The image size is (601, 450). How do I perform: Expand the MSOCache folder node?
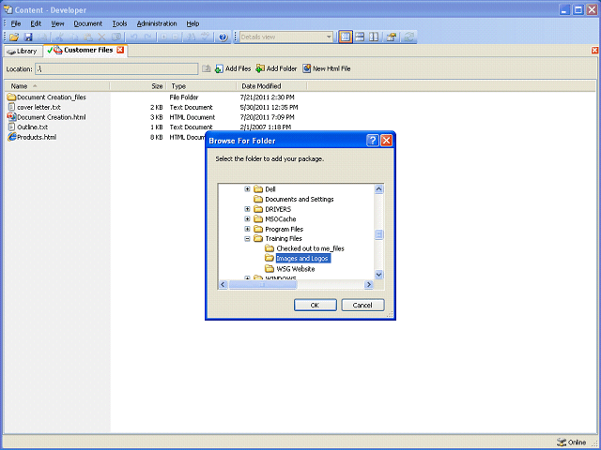[247, 218]
